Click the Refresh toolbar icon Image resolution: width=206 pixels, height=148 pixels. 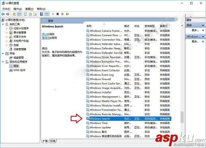(30, 14)
